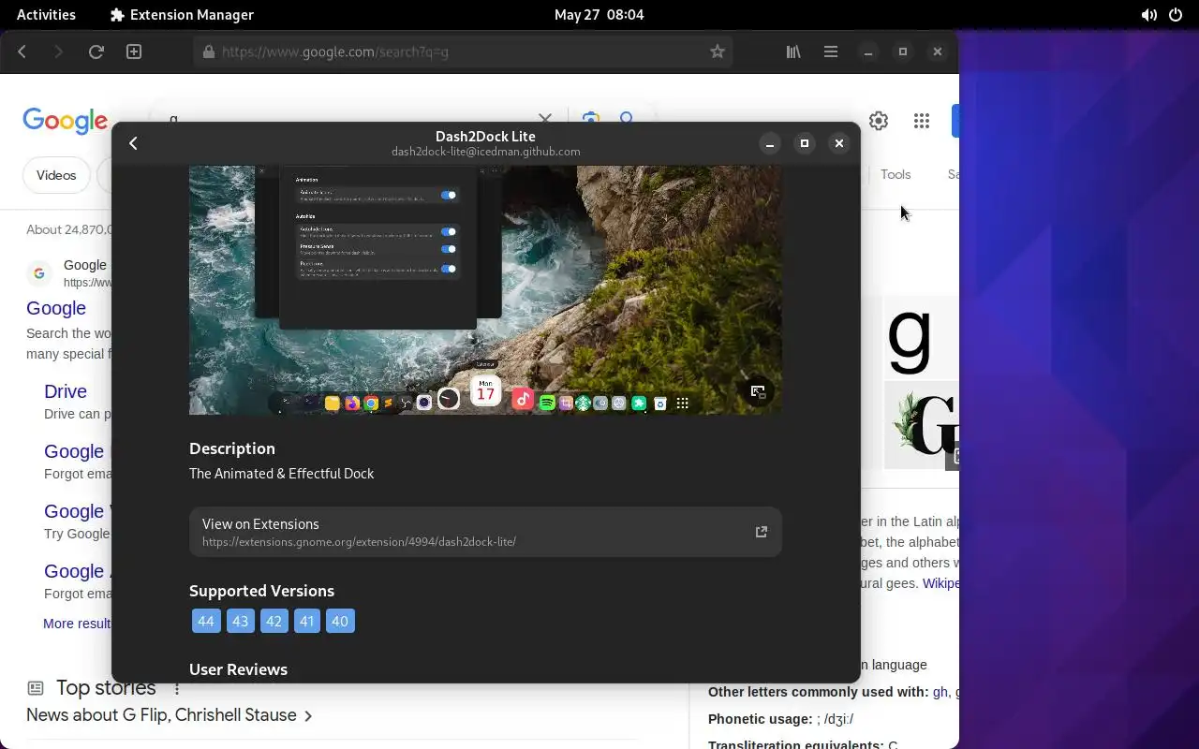Screen dimensions: 1199x749
Task: Expand the News about G Flip chevron
Action: tap(308, 716)
